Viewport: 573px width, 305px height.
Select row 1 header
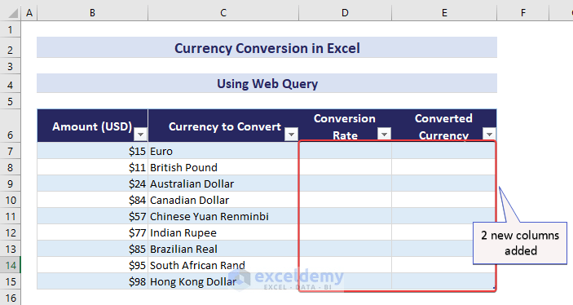pyautogui.click(x=11, y=29)
